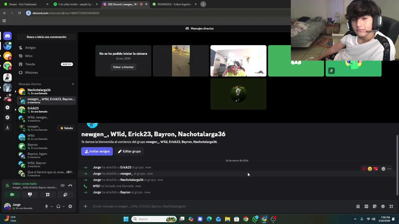Image resolution: width=399 pixels, height=224 pixels.
Task: Open a new browser tab
Action: (203, 4)
